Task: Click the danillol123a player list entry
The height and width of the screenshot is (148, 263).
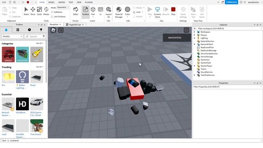Action: (177, 37)
